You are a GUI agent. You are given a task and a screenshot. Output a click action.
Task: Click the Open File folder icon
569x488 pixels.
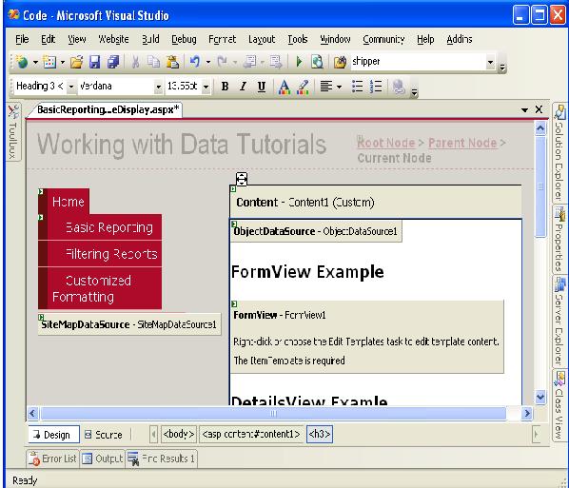click(x=76, y=62)
